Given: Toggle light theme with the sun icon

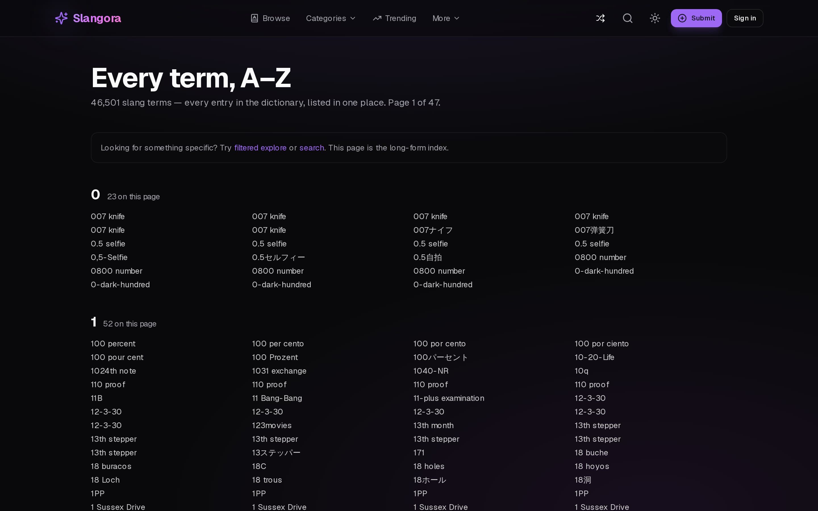Looking at the screenshot, I should tap(655, 18).
